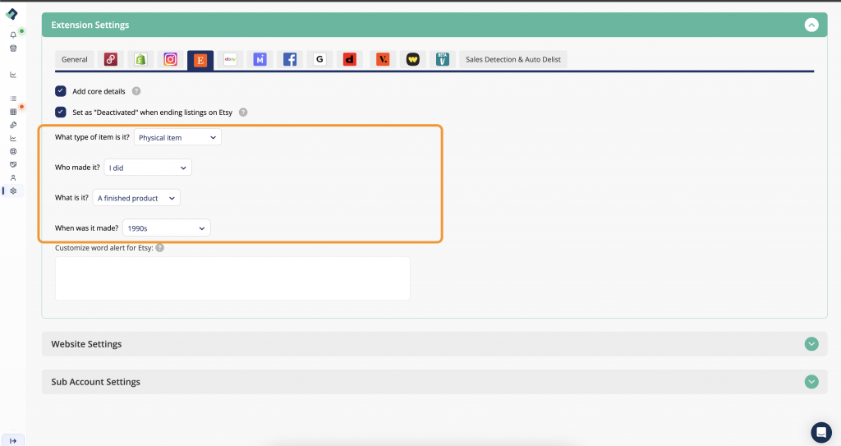Screen dimensions: 841x446
Task: Open the list view icon in sidebar
Action: point(13,99)
